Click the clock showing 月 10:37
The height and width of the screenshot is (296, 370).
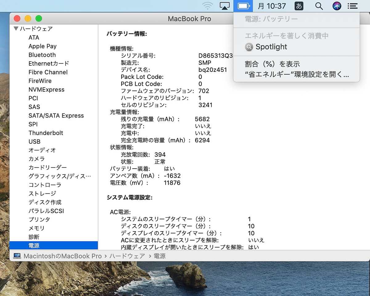[x=272, y=6]
